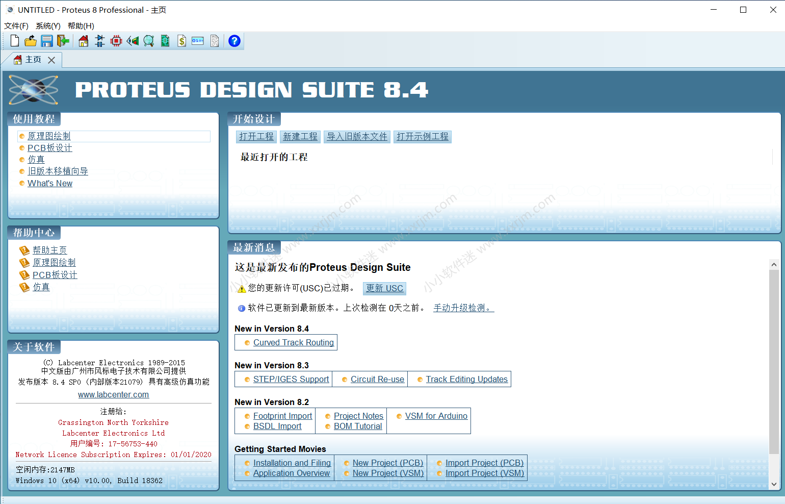Viewport: 785px width, 504px height.
Task: Click the 最近打开的工程 heading
Action: (x=274, y=157)
